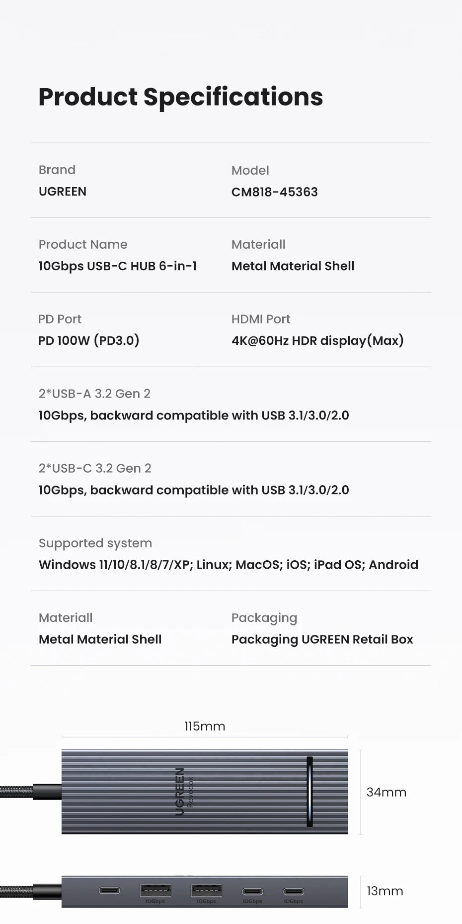Click the Packaging UGREEN Retail Box text
Viewport: 462px width, 924px height.
(322, 639)
